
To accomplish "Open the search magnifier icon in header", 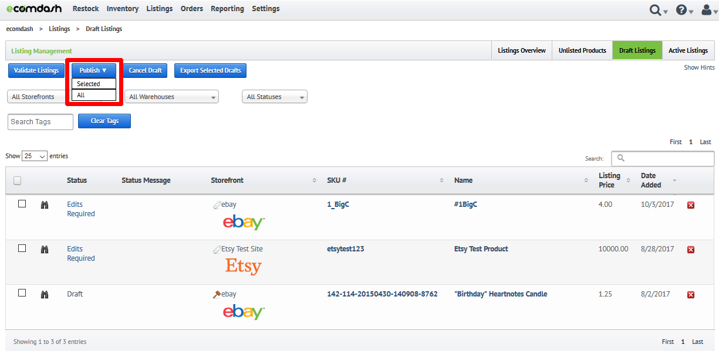I will tap(655, 9).
